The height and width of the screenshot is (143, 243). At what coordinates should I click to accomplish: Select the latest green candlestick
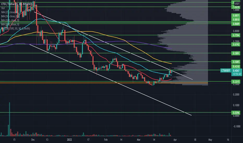pyautogui.click(x=172, y=71)
